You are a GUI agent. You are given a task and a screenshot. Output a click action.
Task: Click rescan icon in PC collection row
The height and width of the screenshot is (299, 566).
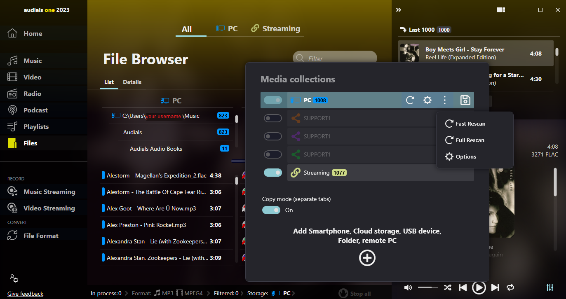[x=410, y=100]
